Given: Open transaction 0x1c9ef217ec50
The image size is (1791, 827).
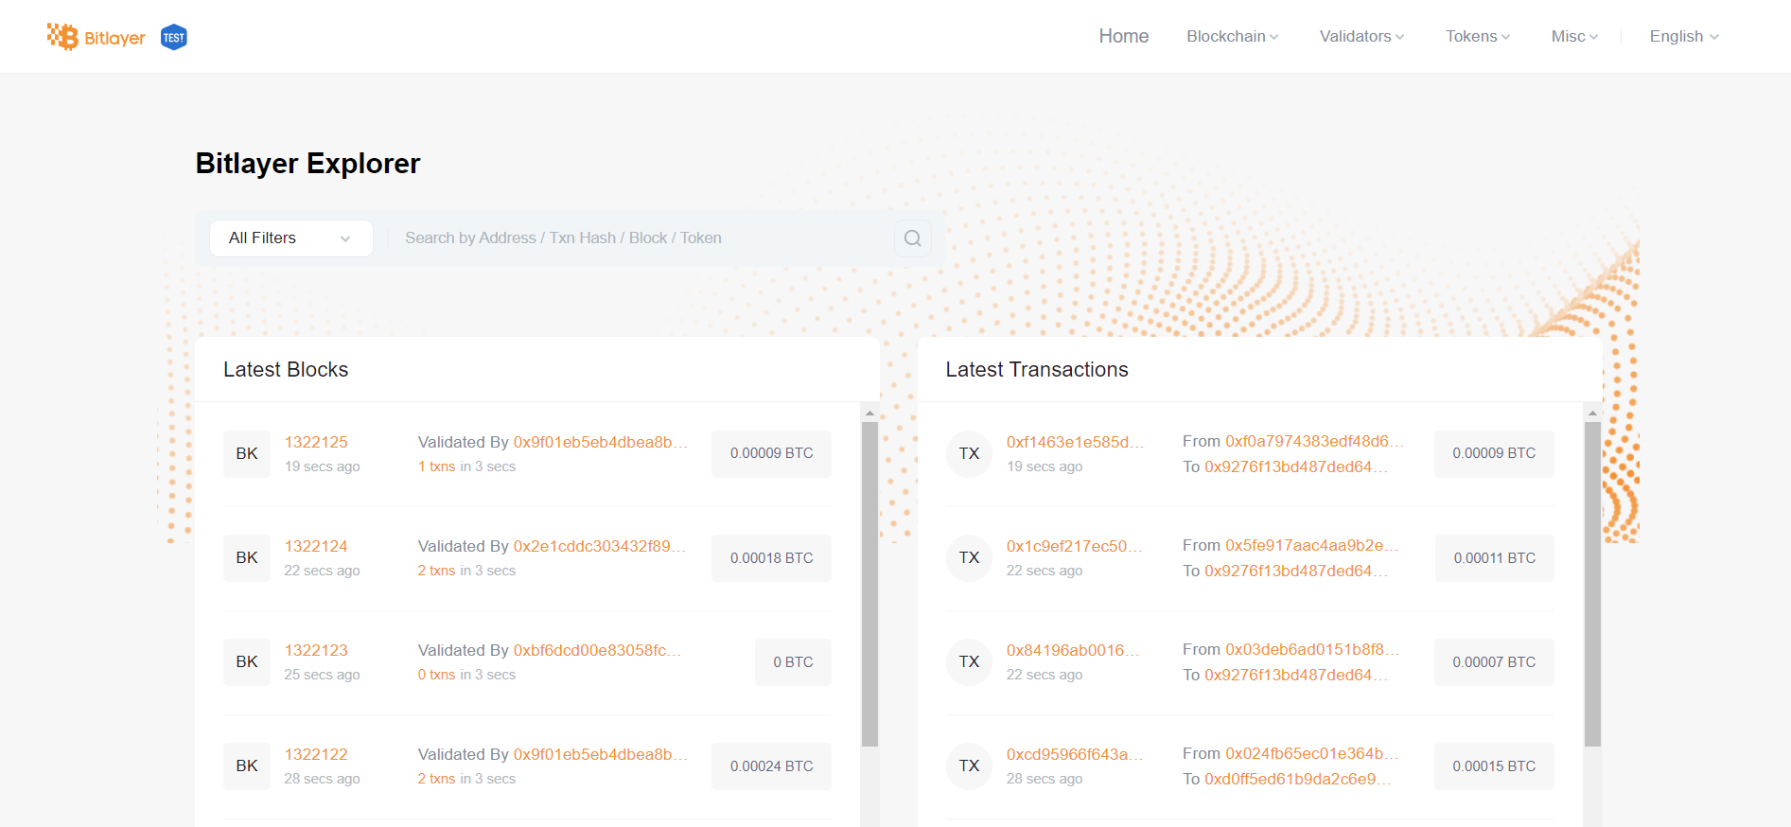Looking at the screenshot, I should [x=1075, y=546].
